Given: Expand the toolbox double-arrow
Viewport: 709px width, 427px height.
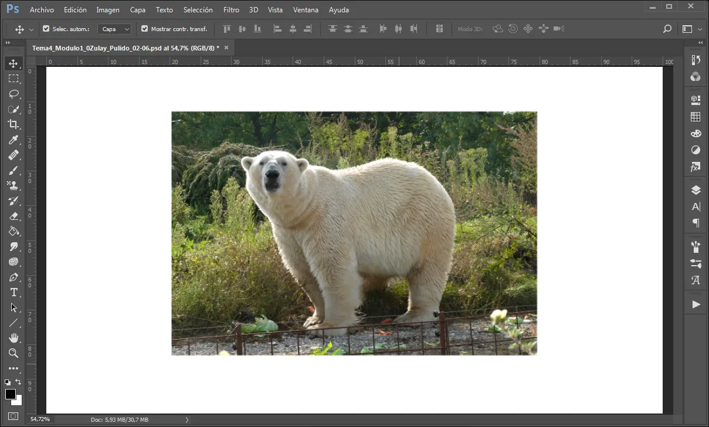Looking at the screenshot, I should pyautogui.click(x=8, y=43).
